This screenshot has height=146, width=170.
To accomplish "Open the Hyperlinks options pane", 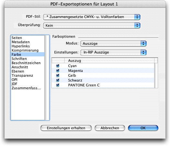I will pyautogui.click(x=28, y=46).
